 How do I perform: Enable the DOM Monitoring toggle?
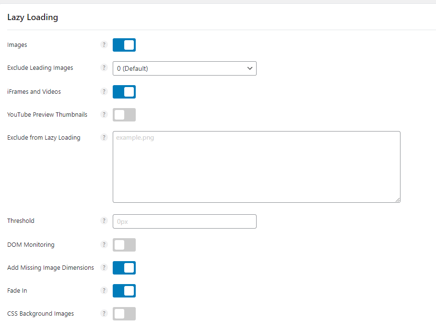click(x=124, y=245)
